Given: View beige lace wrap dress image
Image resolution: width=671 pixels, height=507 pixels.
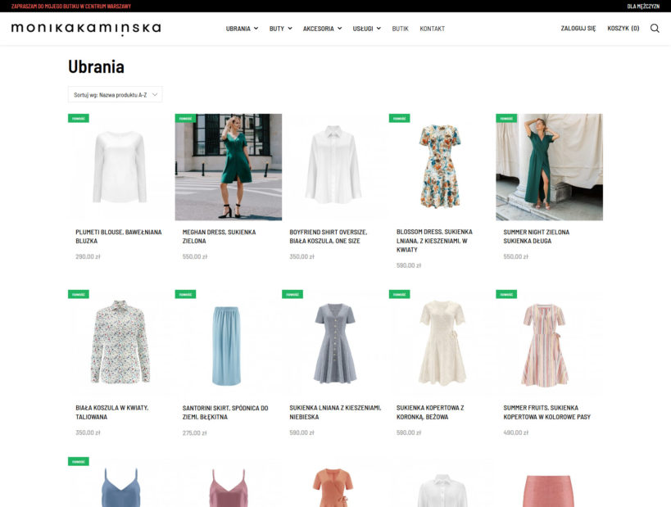Looking at the screenshot, I should click(442, 343).
